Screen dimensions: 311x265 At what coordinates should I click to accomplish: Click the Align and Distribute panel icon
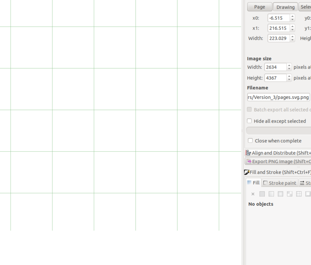click(x=248, y=153)
